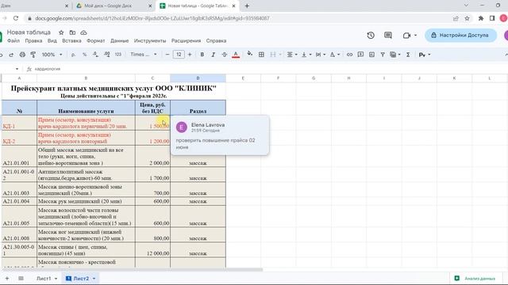Click the font size field 12
The width and height of the screenshot is (508, 285).
coord(179,55)
